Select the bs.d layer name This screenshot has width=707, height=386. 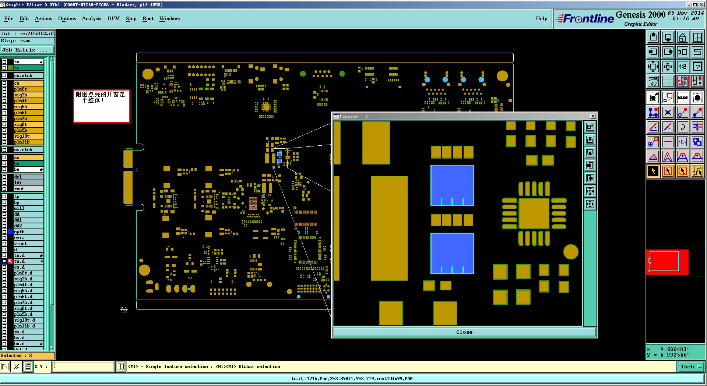point(28,338)
